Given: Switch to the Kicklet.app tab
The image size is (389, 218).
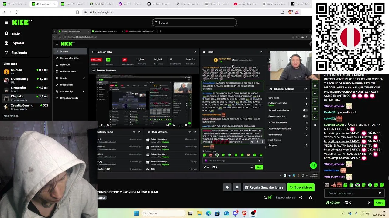Looking at the screenshot, I should [x=101, y=4].
